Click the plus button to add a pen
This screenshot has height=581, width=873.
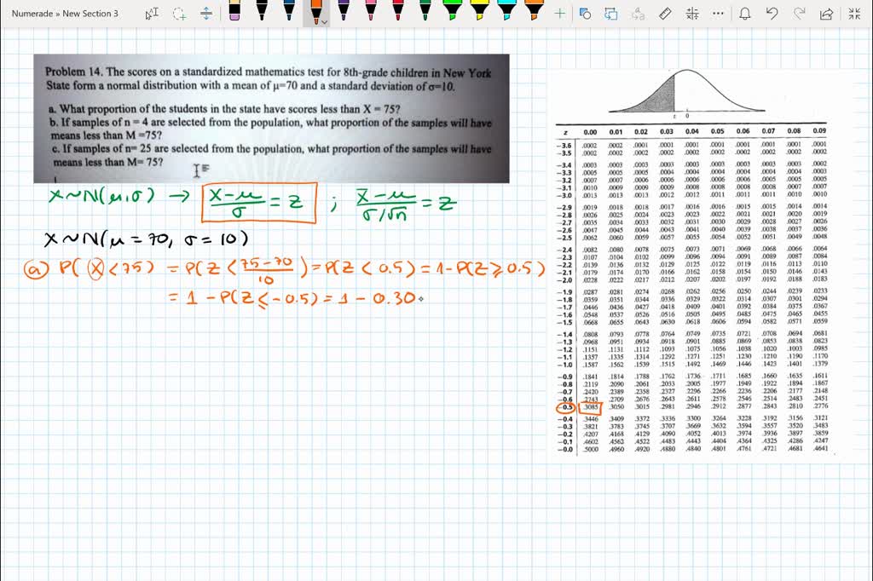[558, 13]
